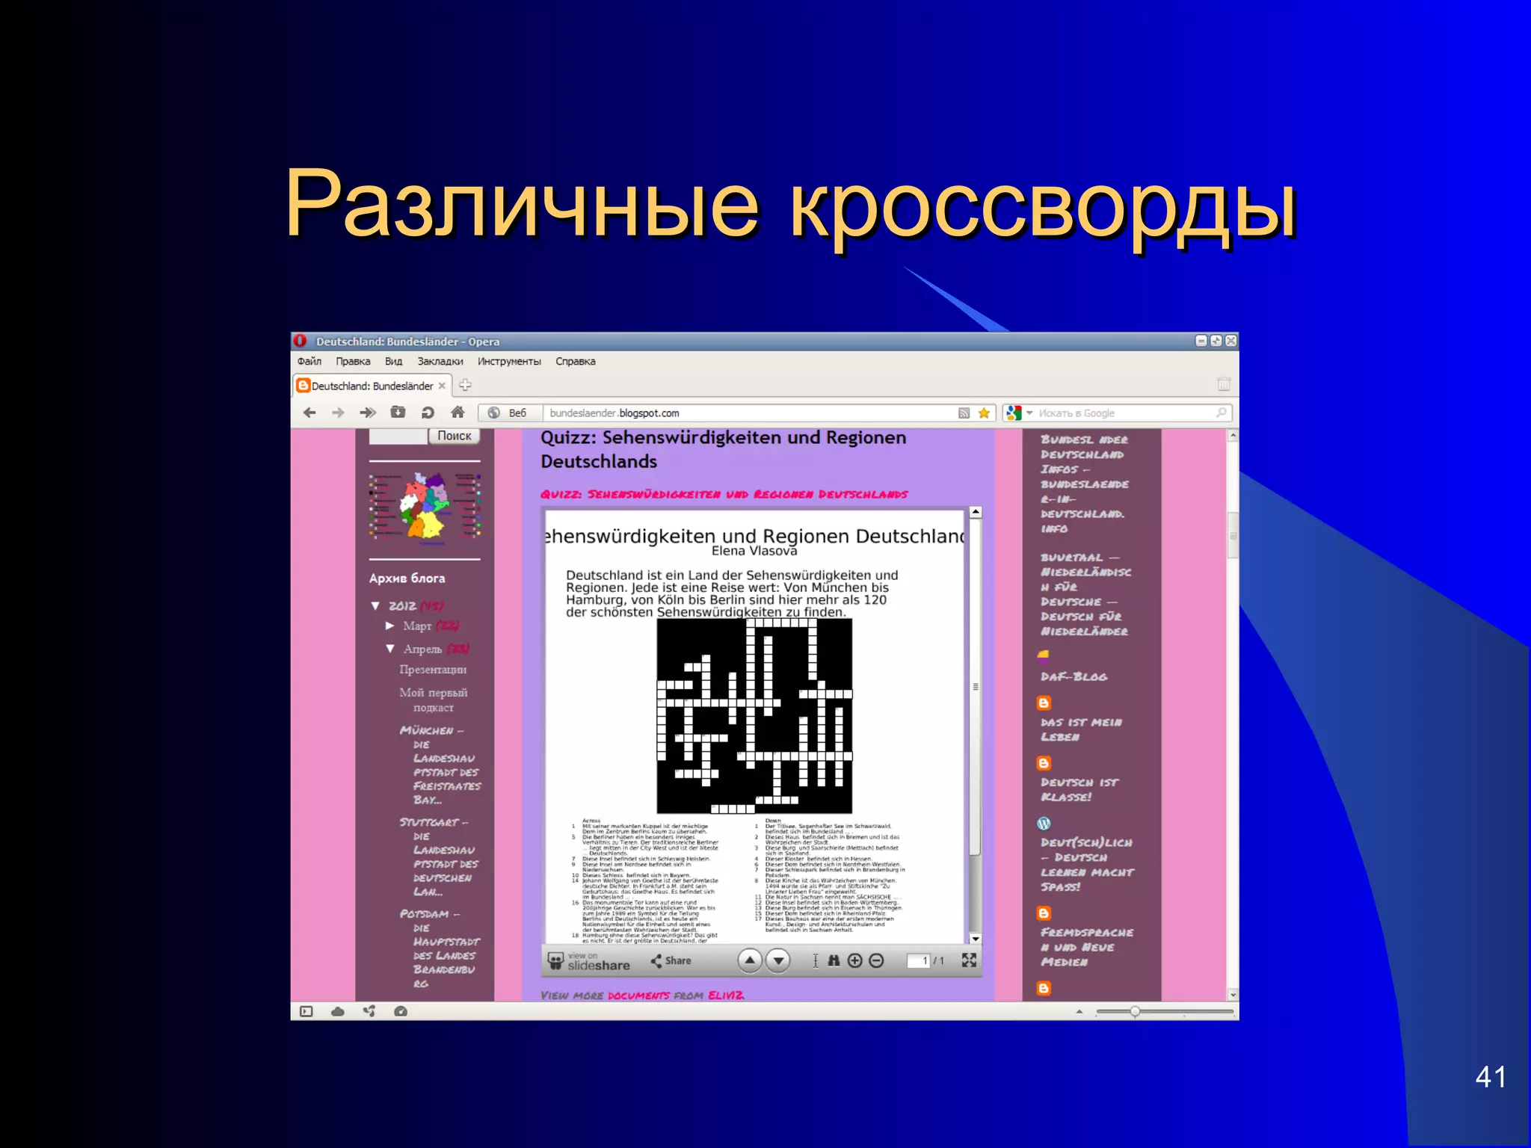This screenshot has width=1531, height=1148.
Task: Open the pink Quizz post title link
Action: click(x=724, y=494)
